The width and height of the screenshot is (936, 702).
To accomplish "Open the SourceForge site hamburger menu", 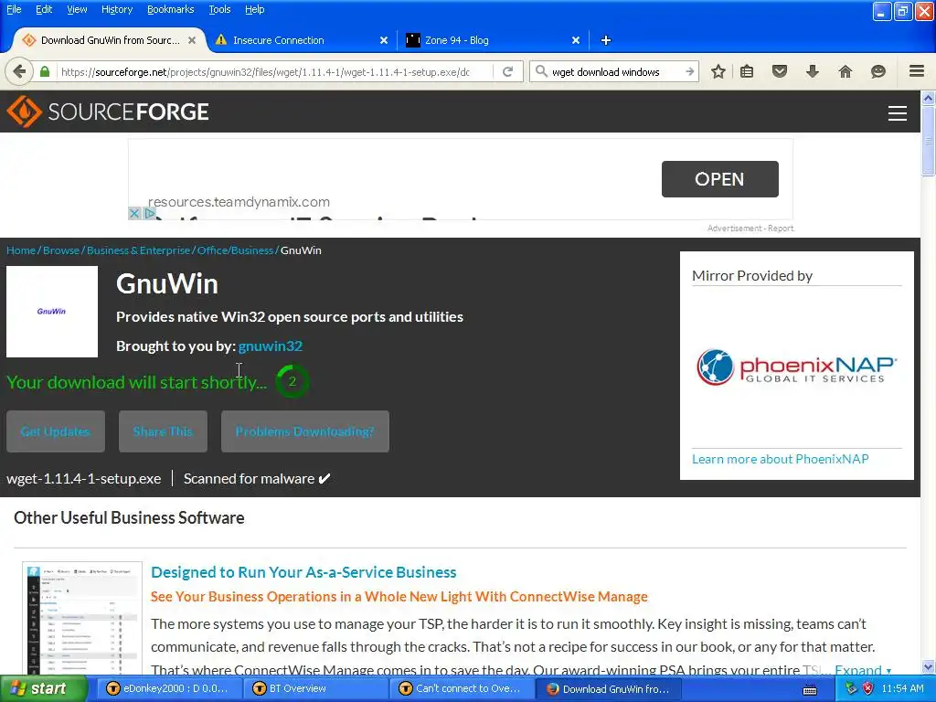I will (x=898, y=112).
